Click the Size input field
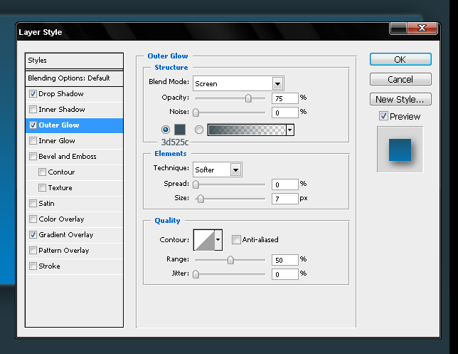The width and height of the screenshot is (458, 354). [x=284, y=199]
